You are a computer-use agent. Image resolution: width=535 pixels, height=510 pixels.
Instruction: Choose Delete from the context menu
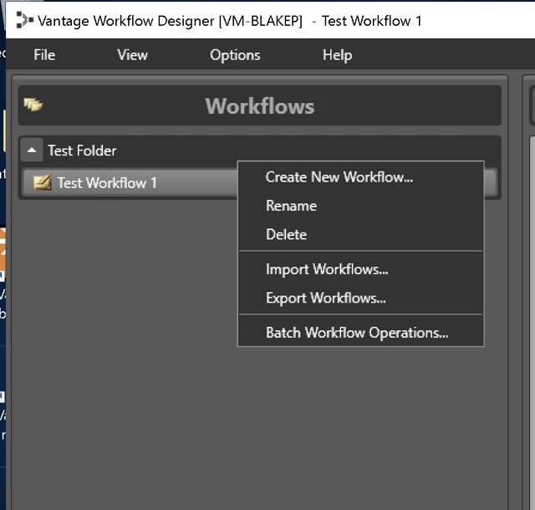(x=360, y=234)
